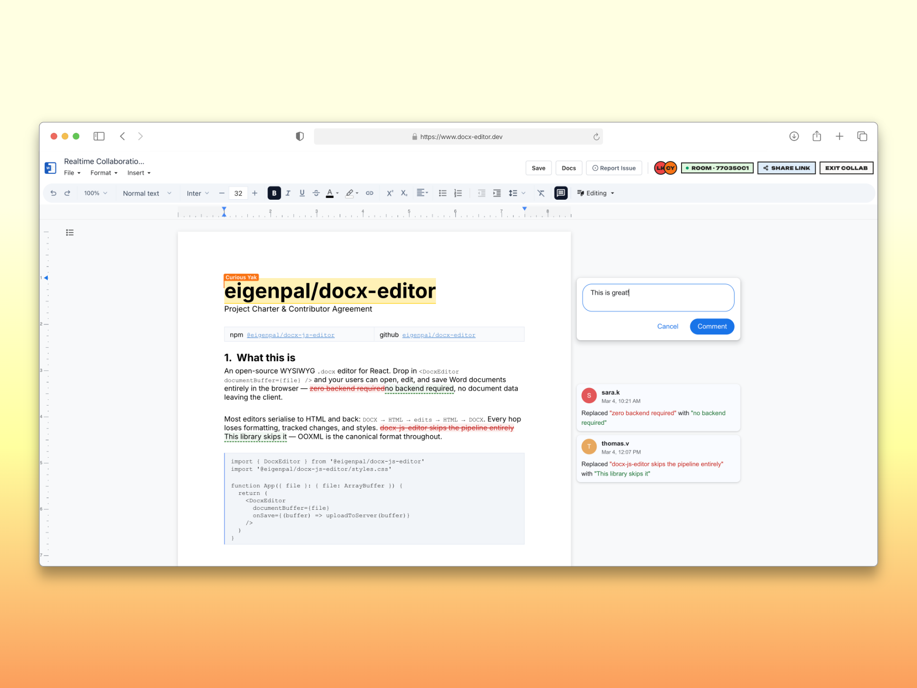Screen dimensions: 917x688
Task: Insert a numbered list
Action: click(x=458, y=193)
